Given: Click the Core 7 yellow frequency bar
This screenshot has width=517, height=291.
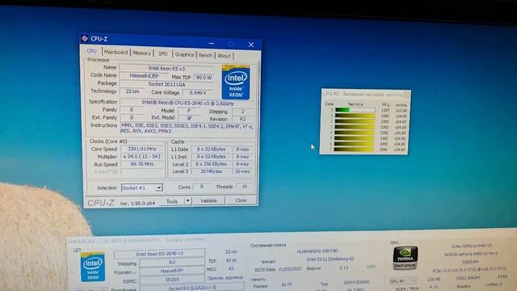Looking at the screenshot, I should click(x=354, y=149).
